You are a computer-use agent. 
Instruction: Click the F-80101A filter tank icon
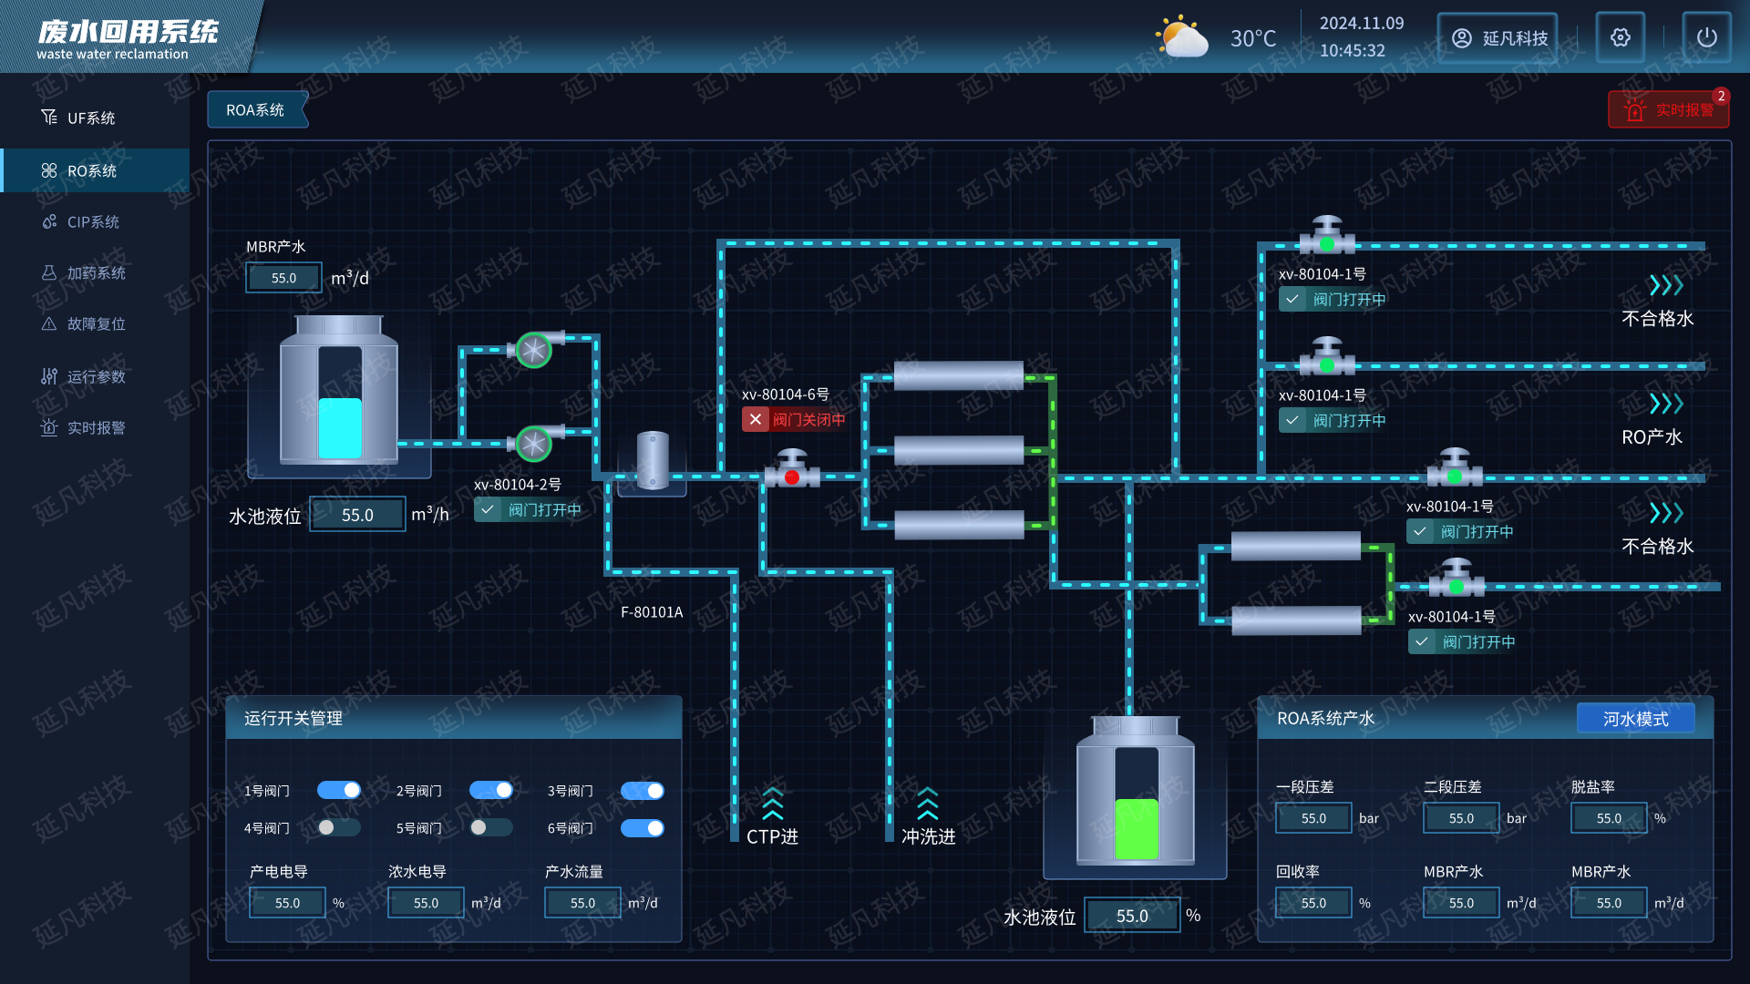pyautogui.click(x=653, y=461)
